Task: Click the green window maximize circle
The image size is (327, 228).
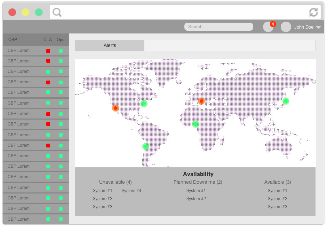Action: tap(39, 12)
